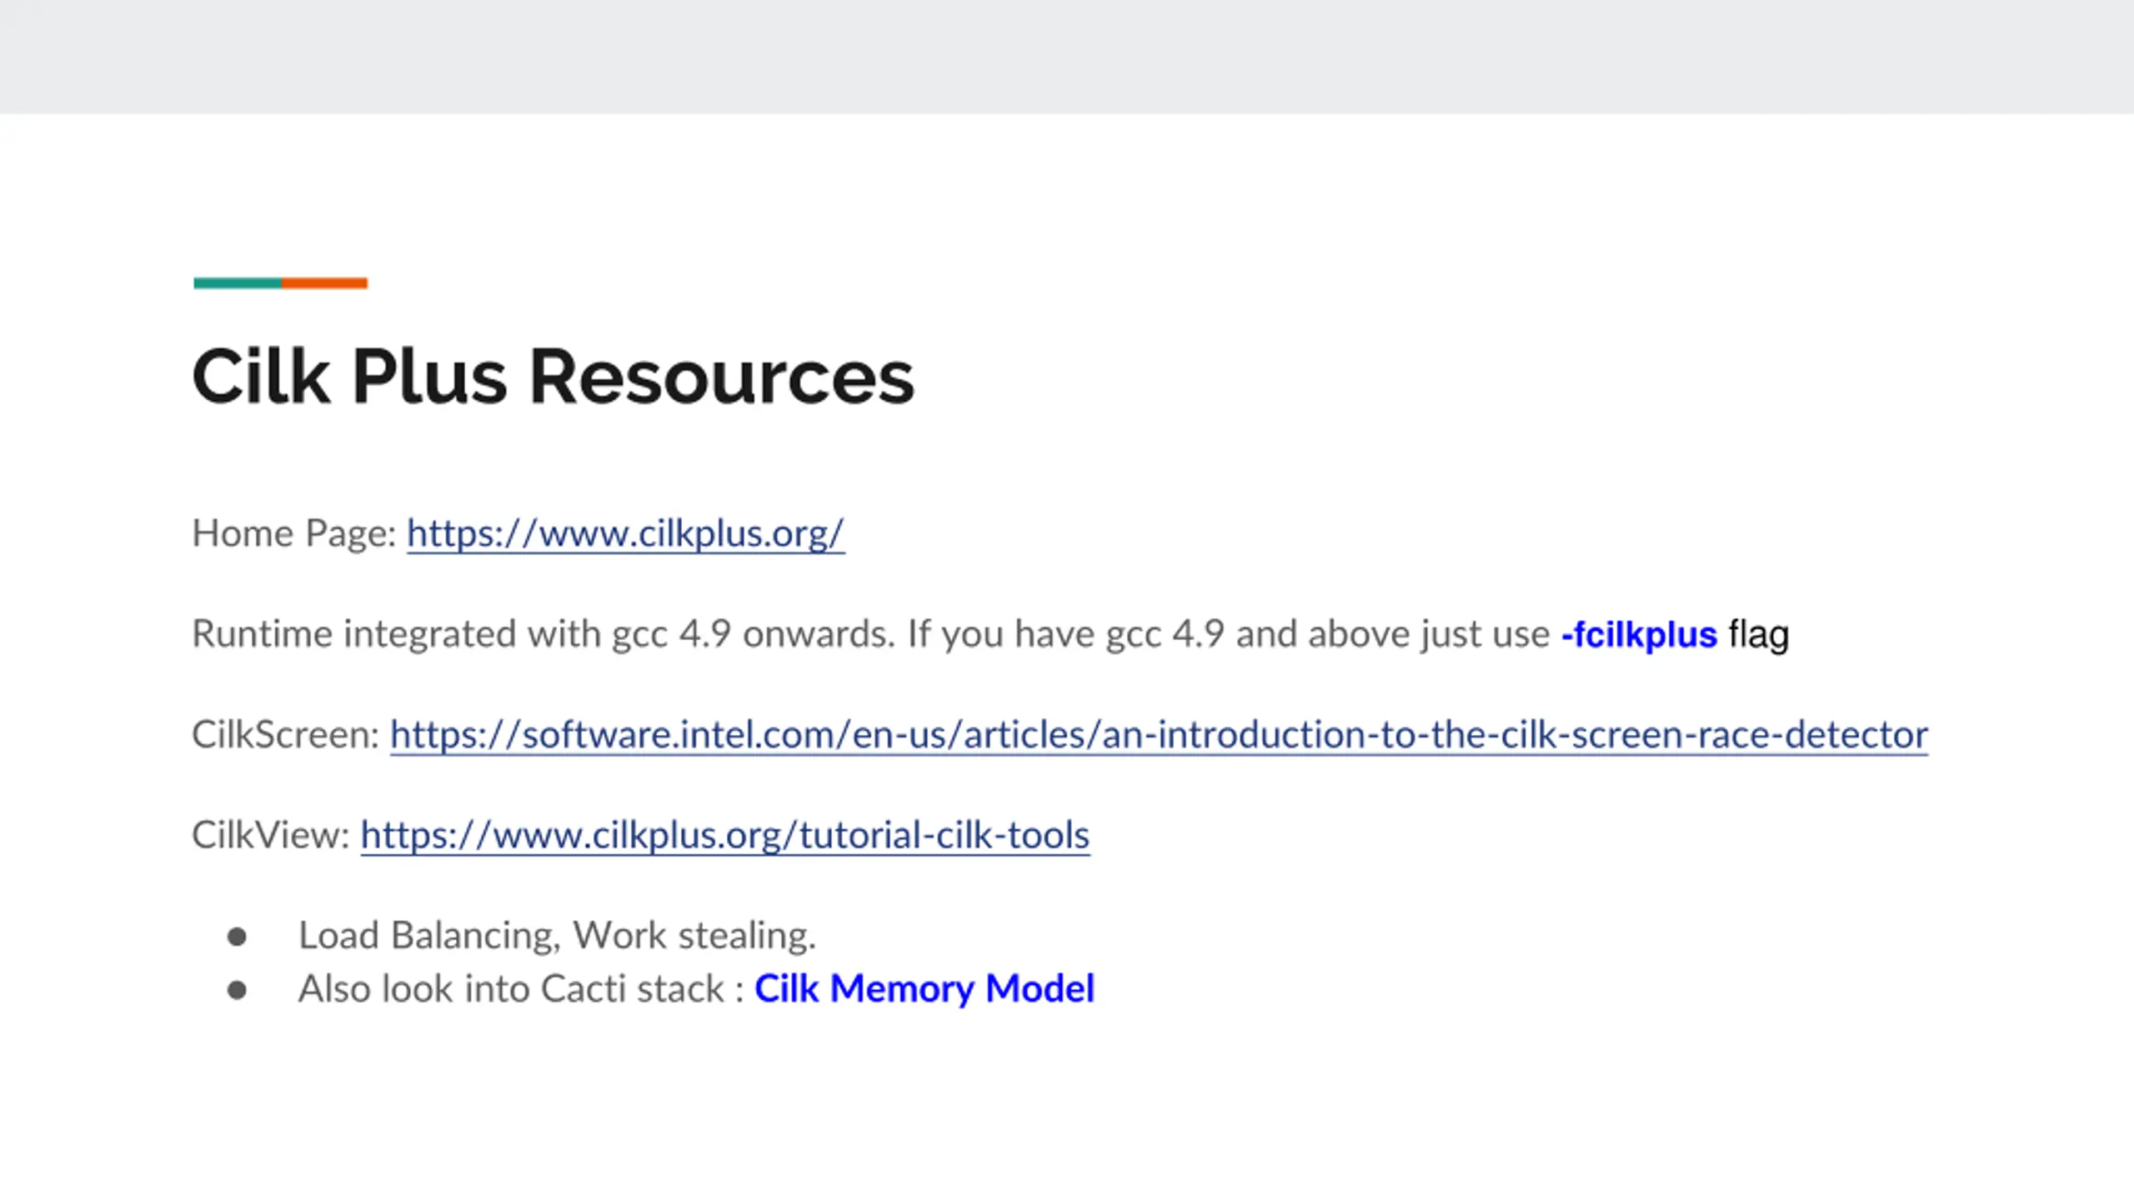Open the cilkplus.org home page link
2134x1200 pixels.
tap(625, 533)
